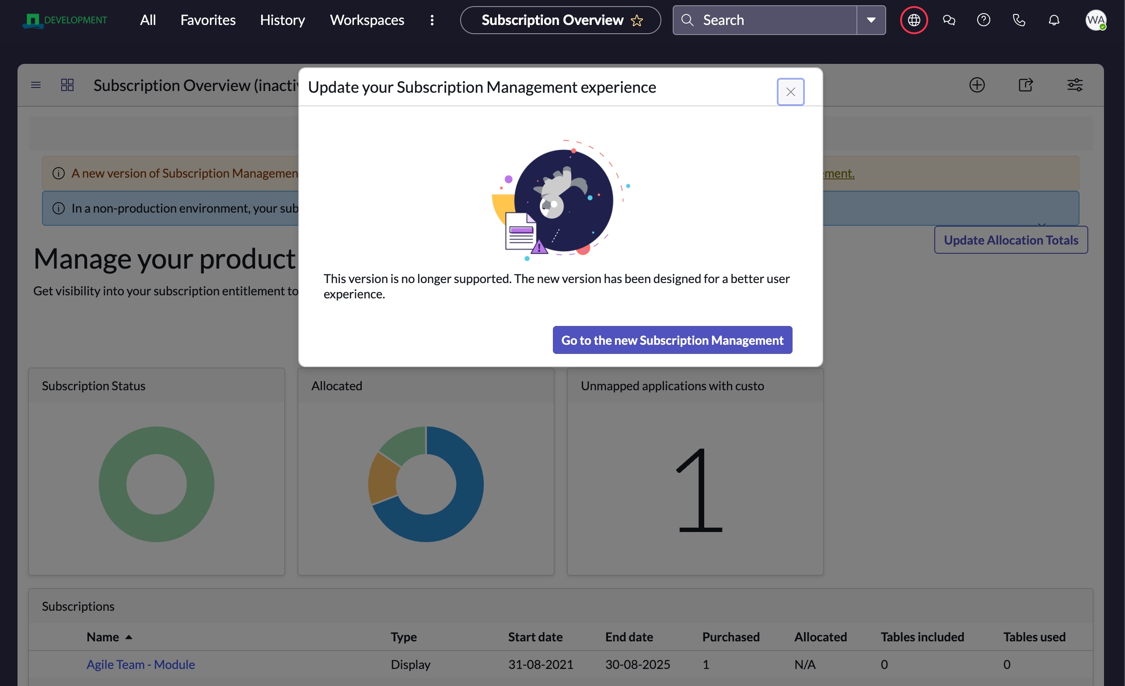The image size is (1125, 686).
Task: Click the 31-08-2021 start date cell
Action: click(541, 664)
